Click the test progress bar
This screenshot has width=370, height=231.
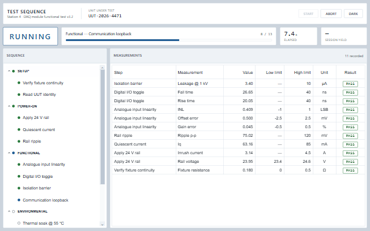169,40
